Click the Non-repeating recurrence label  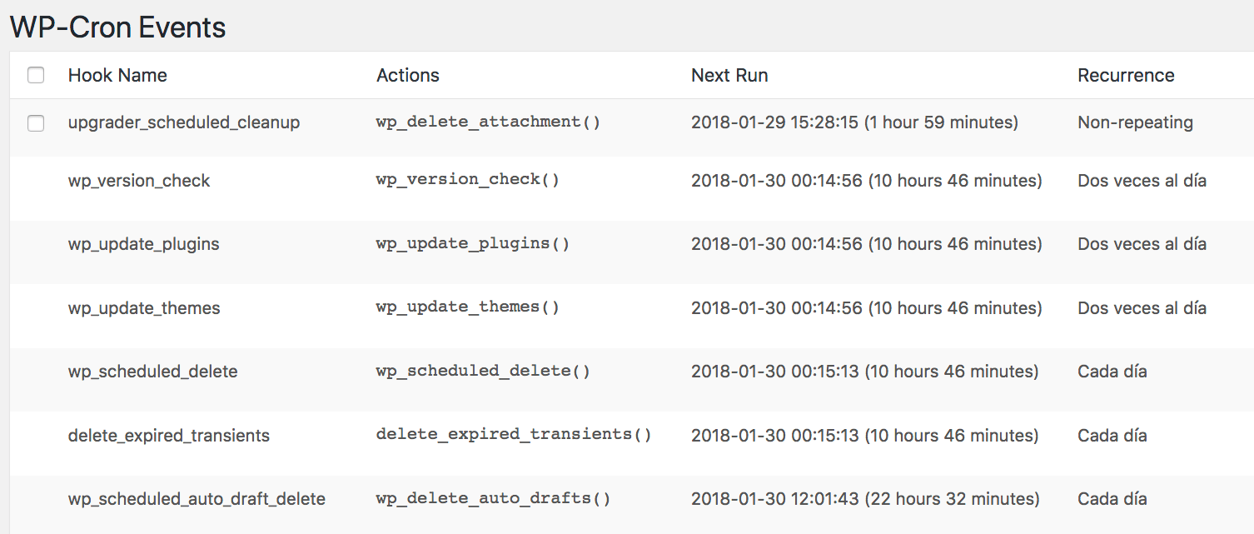pos(1136,122)
